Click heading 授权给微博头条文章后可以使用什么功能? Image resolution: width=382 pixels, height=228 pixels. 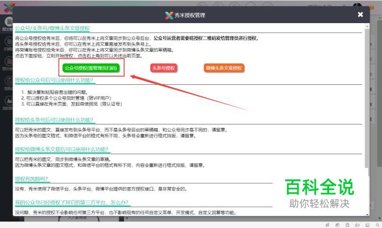pos(61,149)
